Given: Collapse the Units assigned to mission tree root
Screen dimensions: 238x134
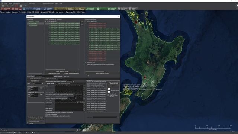Looking at the screenshot, I should click(46, 22).
